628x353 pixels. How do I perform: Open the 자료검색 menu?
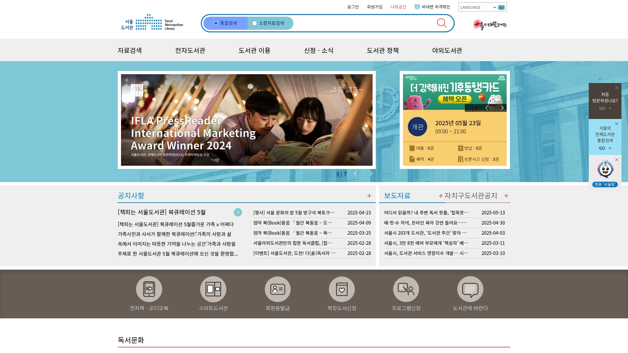click(130, 50)
